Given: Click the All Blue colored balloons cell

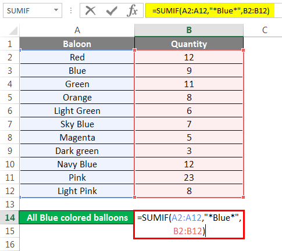Looking at the screenshot, I should pos(77,217).
